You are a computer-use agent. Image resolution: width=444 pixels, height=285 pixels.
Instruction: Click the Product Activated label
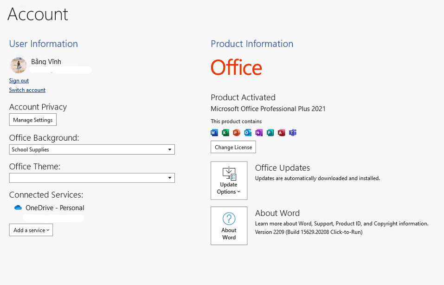point(243,97)
